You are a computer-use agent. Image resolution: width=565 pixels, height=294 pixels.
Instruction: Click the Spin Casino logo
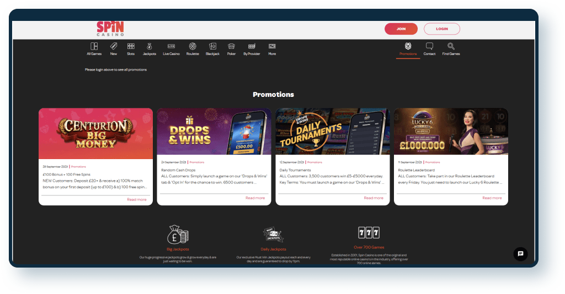(110, 29)
